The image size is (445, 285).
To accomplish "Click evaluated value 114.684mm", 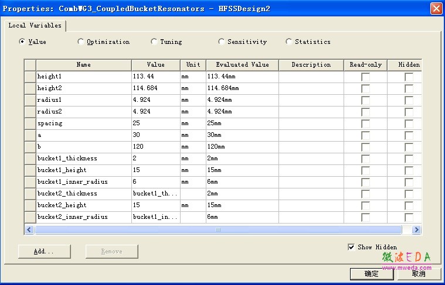I will (x=242, y=88).
